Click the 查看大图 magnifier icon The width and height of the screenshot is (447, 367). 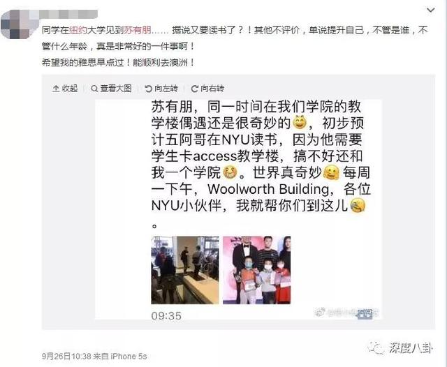point(94,89)
